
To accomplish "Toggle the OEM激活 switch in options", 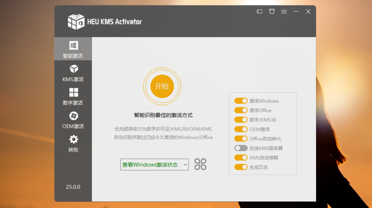I will tap(241, 129).
